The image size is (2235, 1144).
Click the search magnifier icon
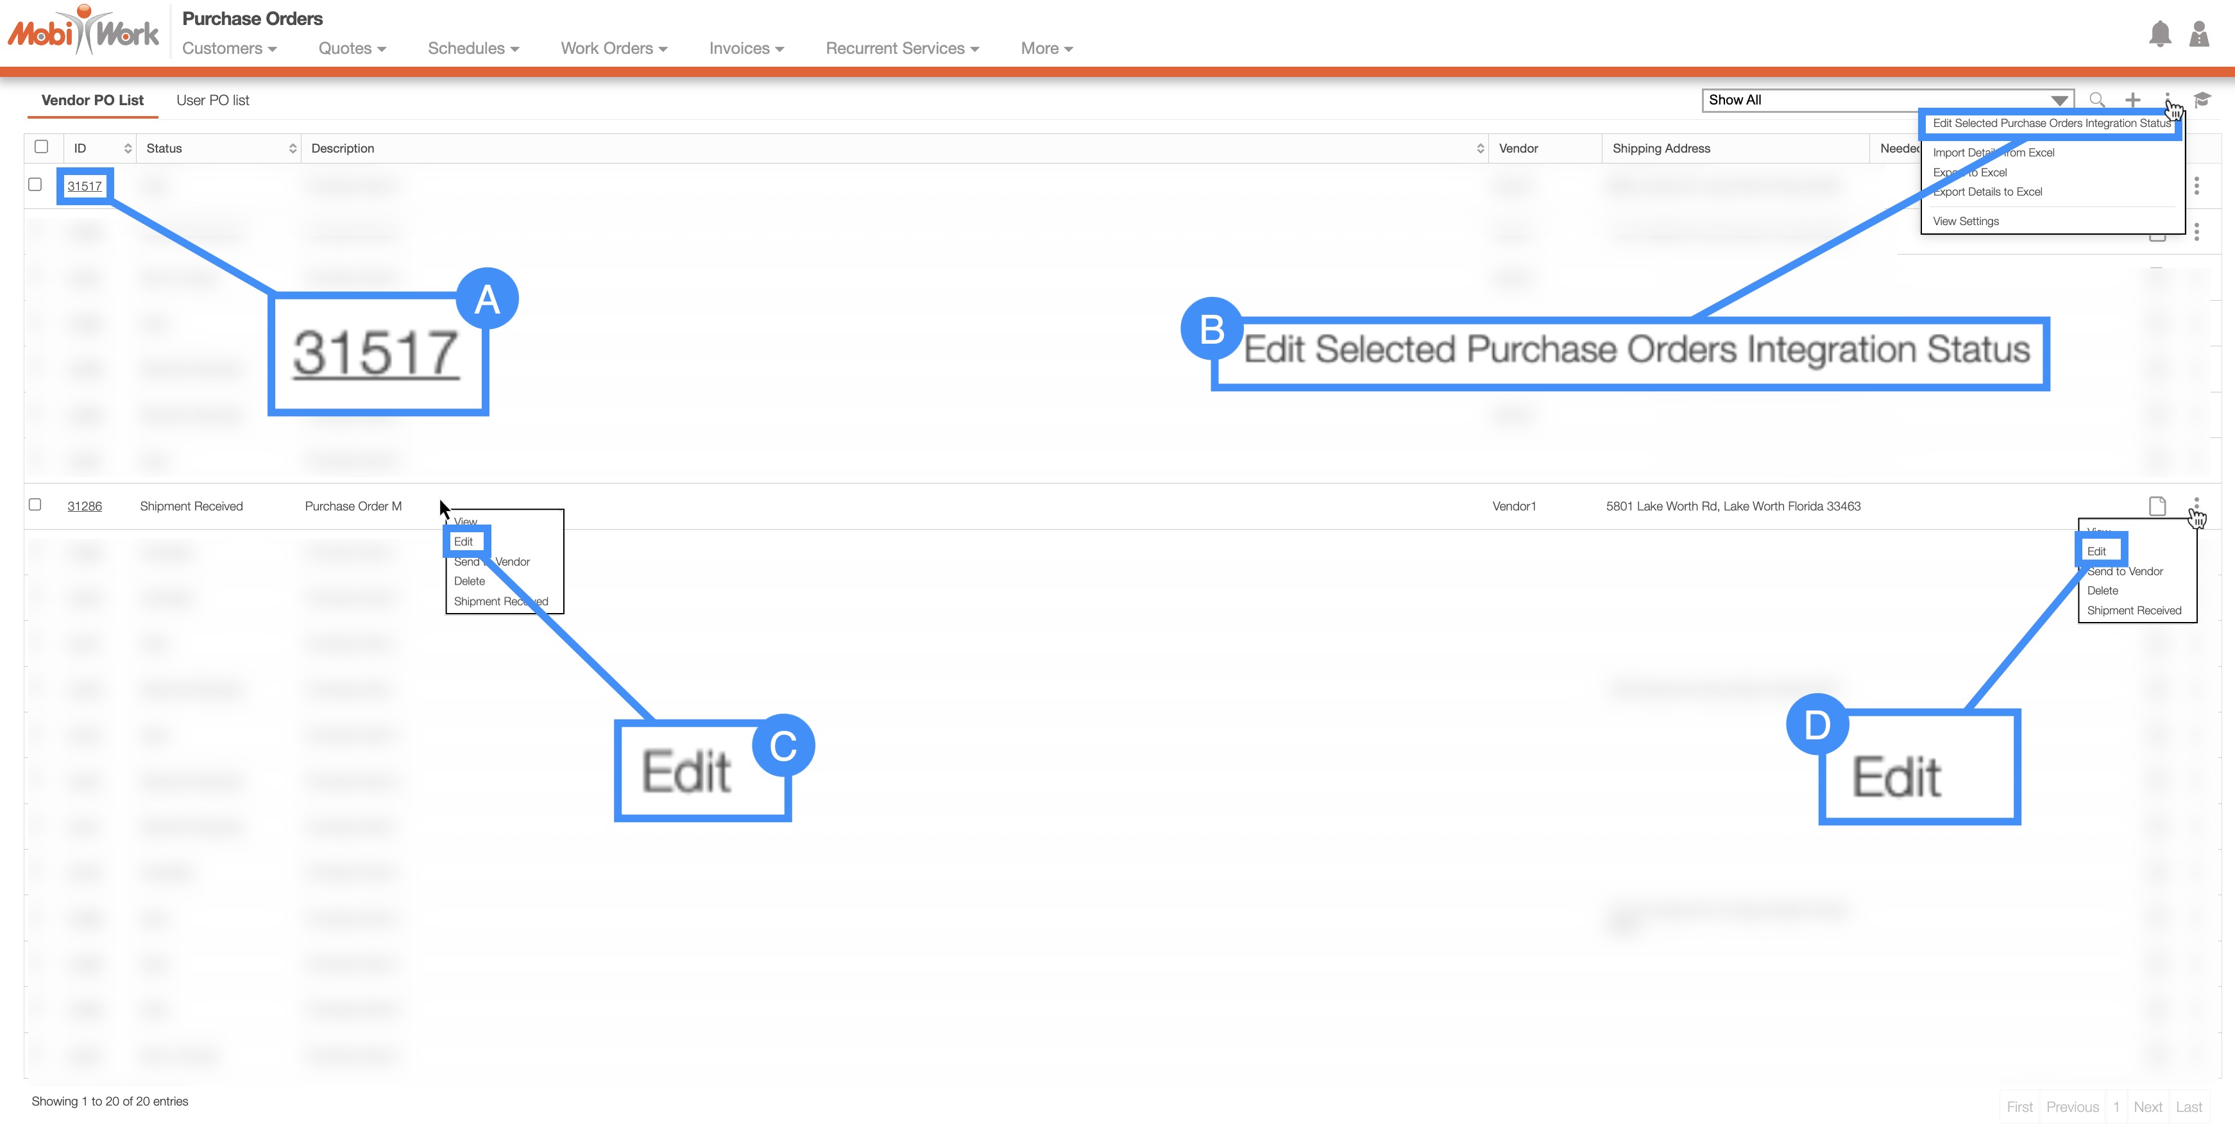tap(2097, 100)
